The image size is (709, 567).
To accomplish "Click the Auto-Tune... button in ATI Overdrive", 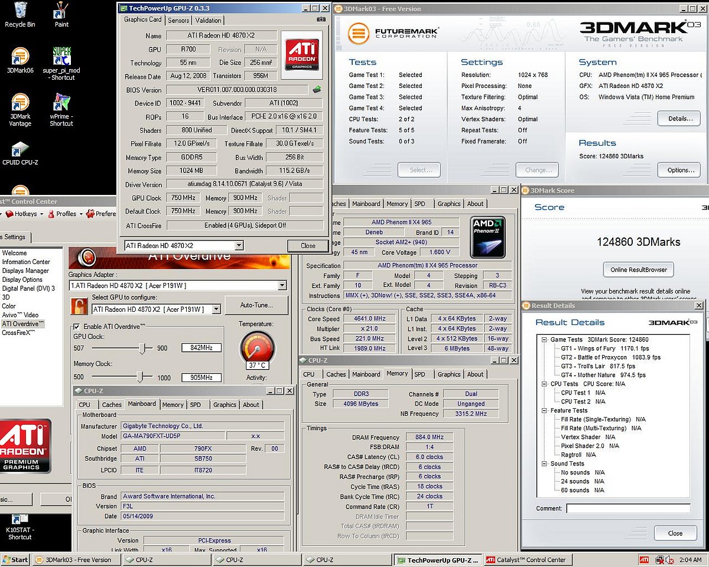I will tap(257, 305).
